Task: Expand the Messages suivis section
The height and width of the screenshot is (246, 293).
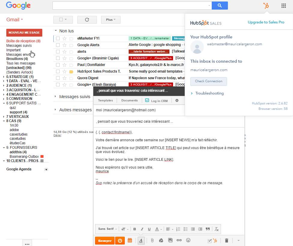Action: coord(55,97)
